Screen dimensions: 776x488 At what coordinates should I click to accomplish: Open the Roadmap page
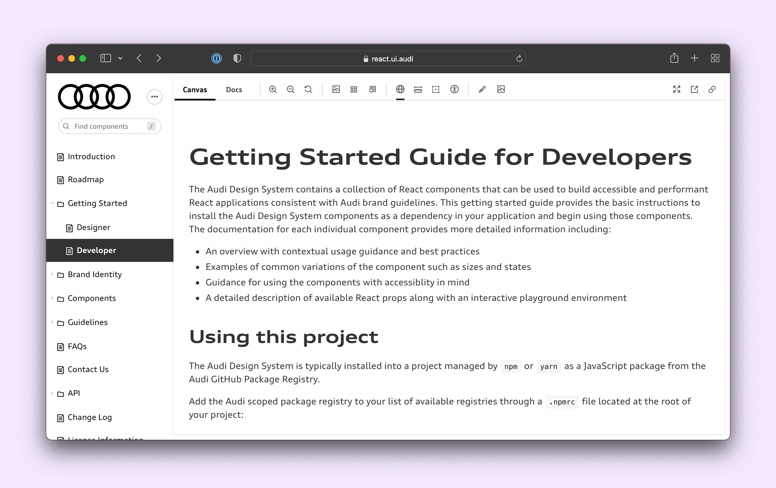tap(85, 179)
